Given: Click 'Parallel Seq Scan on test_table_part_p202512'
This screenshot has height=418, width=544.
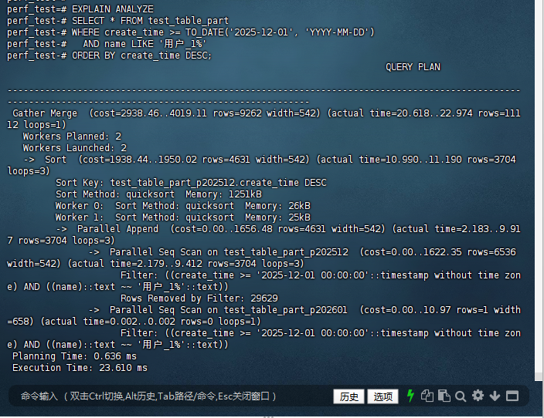Looking at the screenshot, I should coord(229,252).
